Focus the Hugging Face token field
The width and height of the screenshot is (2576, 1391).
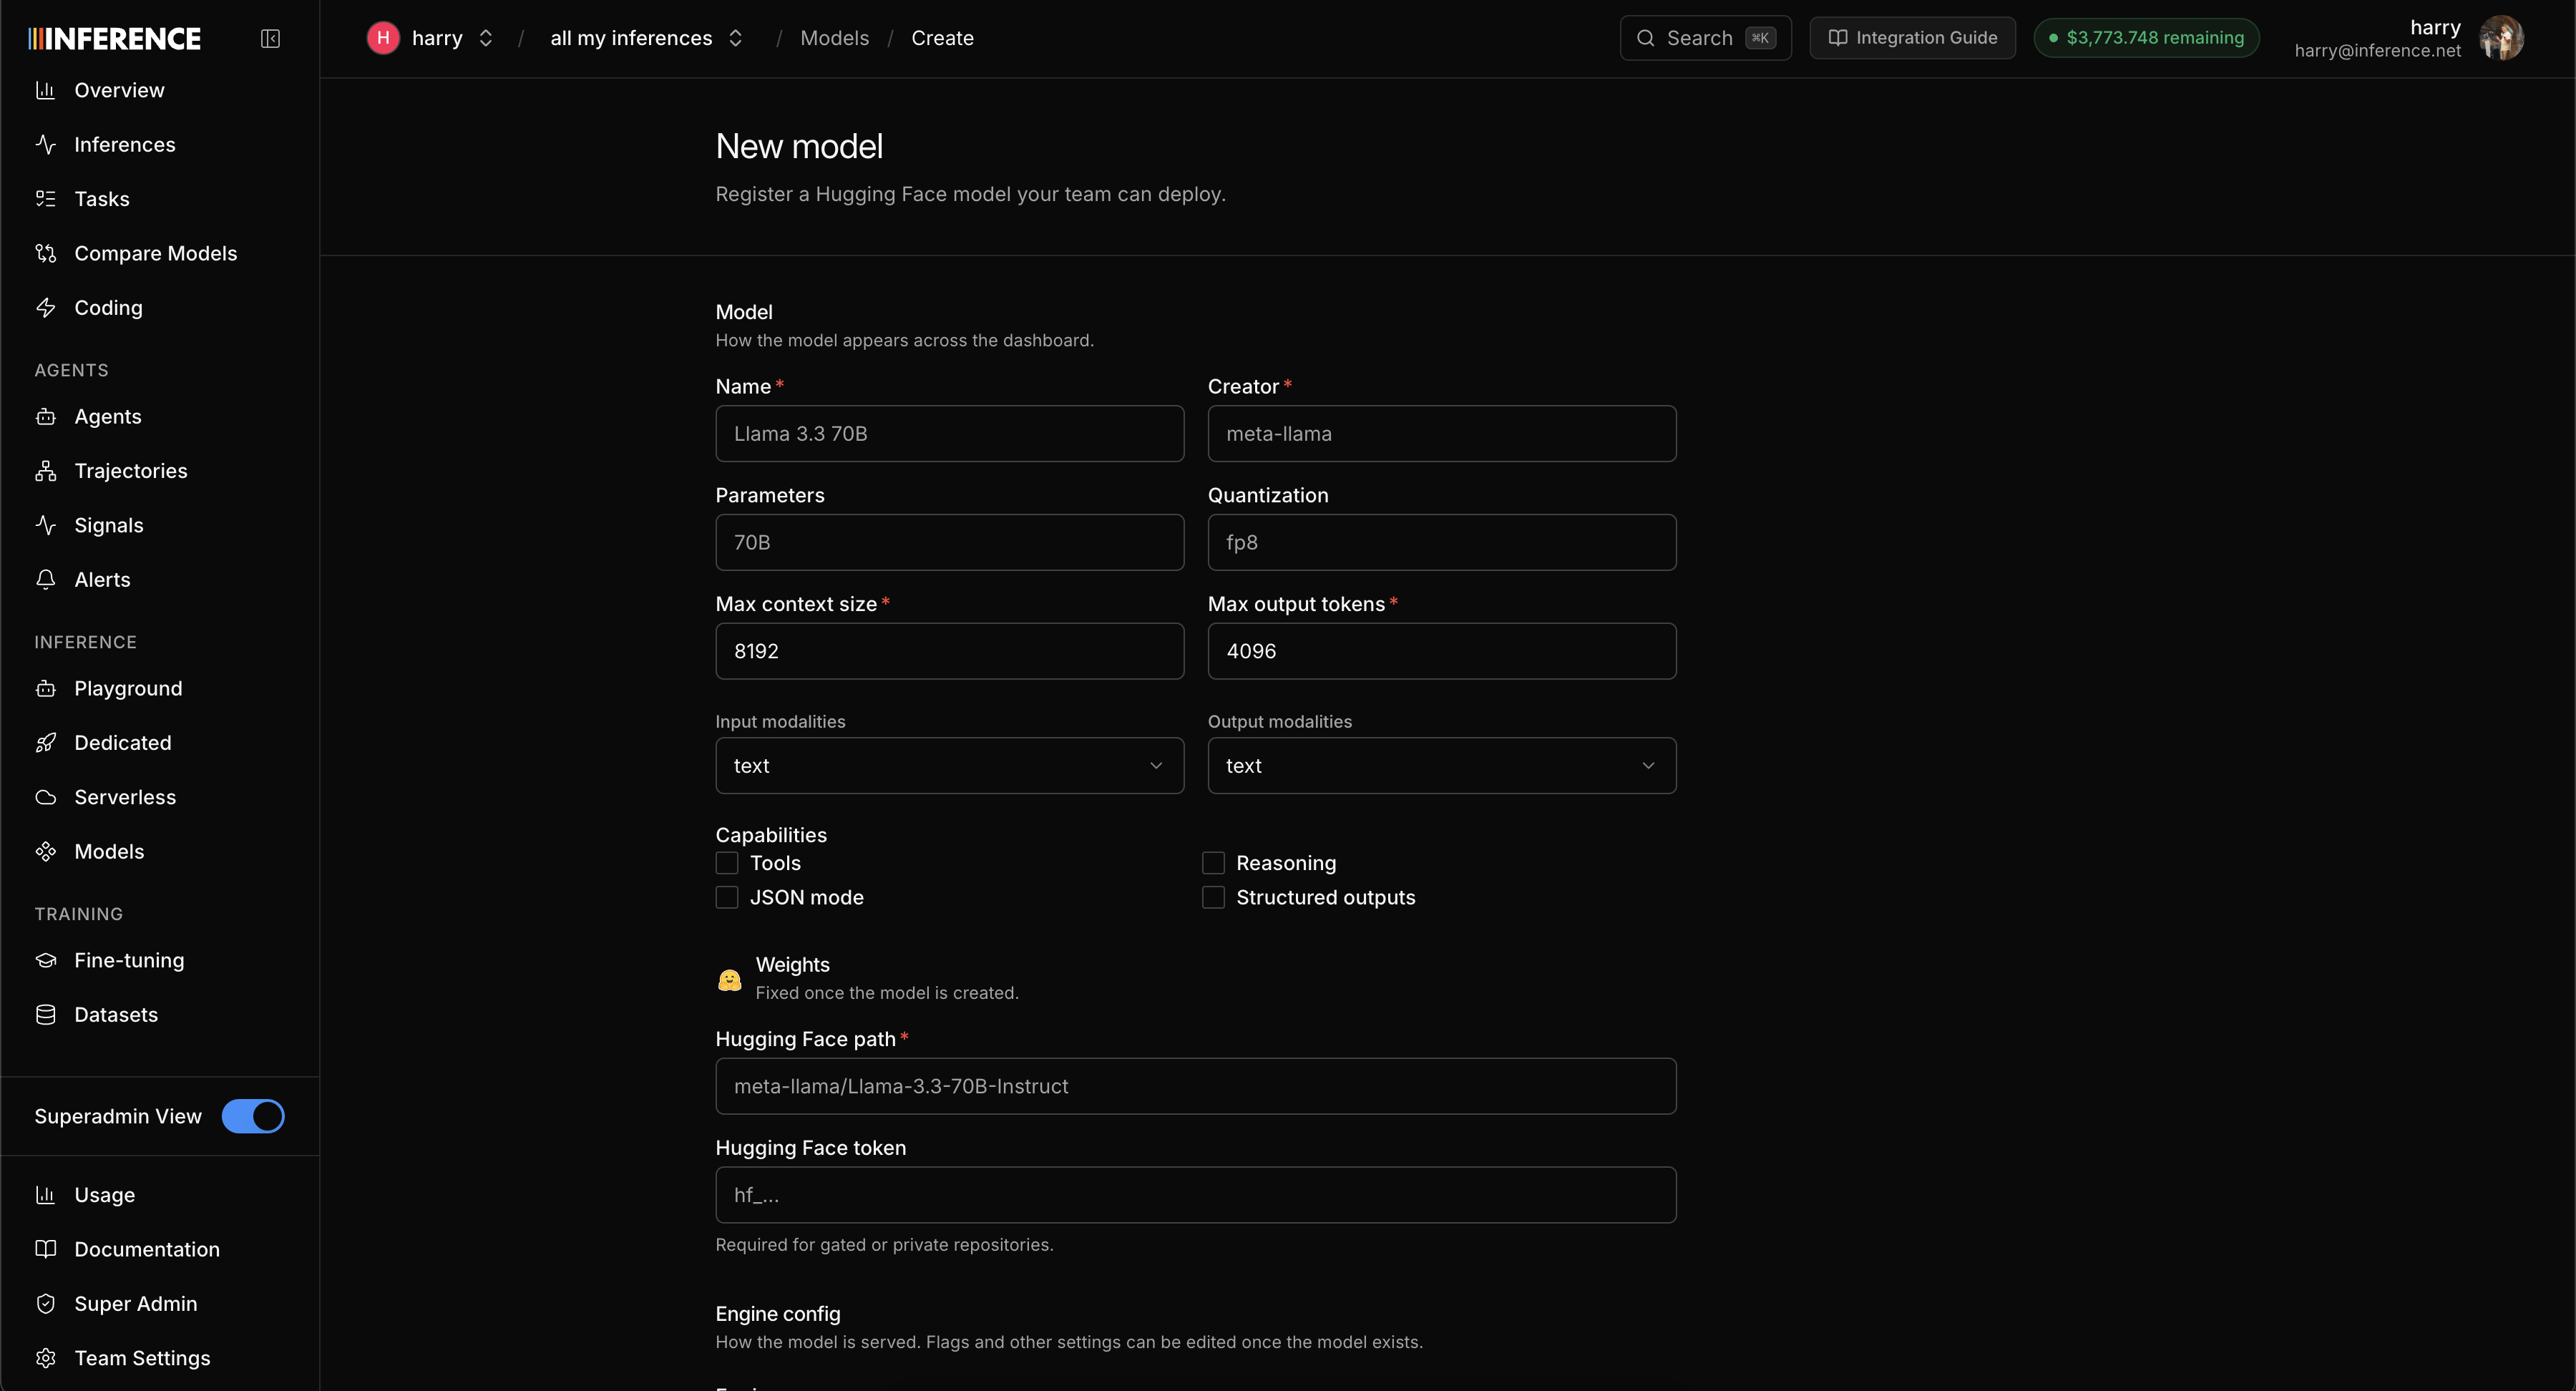(1196, 1194)
